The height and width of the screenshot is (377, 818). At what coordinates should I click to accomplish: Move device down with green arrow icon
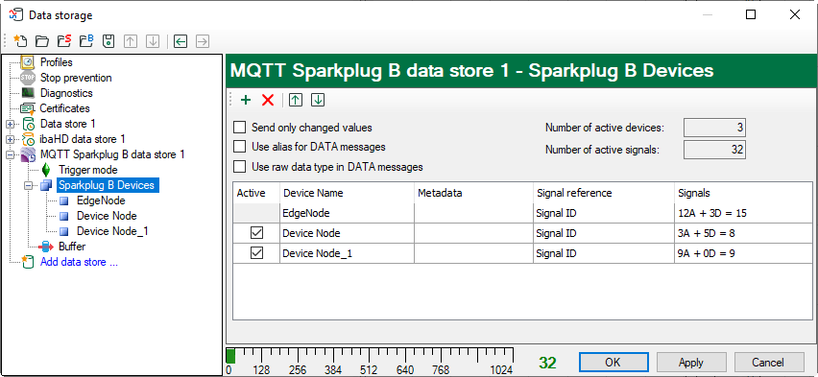(x=318, y=100)
